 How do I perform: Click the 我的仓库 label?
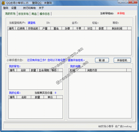15,93
